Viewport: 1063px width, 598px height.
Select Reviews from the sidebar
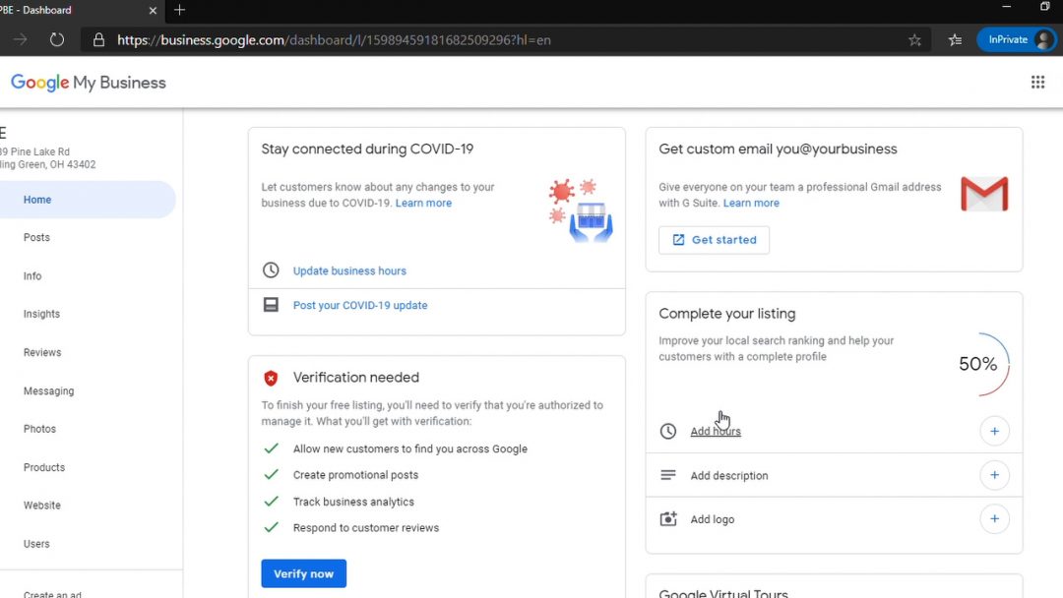(x=42, y=353)
